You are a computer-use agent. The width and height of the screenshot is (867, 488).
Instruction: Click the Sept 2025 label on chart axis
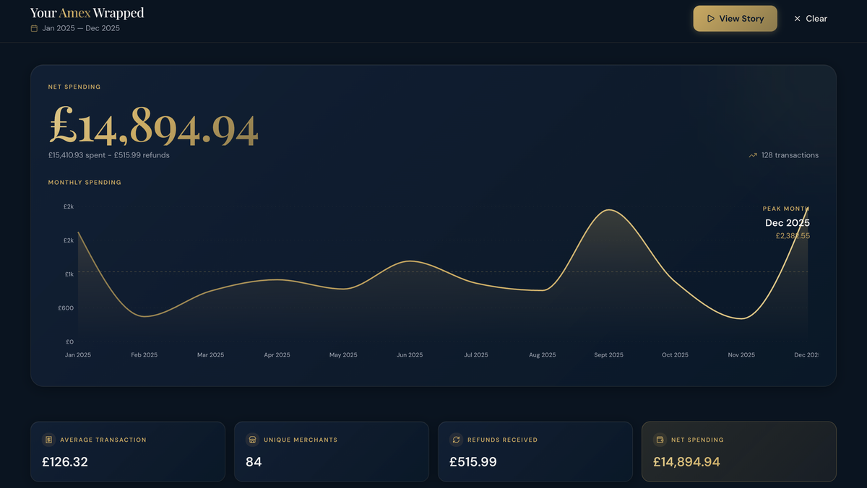point(608,355)
